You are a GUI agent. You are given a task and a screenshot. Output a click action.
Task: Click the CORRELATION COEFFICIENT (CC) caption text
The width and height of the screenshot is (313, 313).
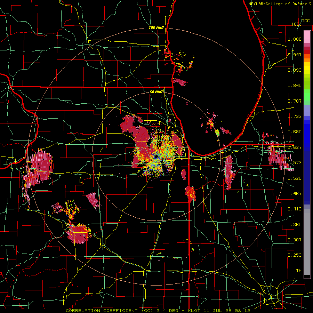tap(110, 311)
